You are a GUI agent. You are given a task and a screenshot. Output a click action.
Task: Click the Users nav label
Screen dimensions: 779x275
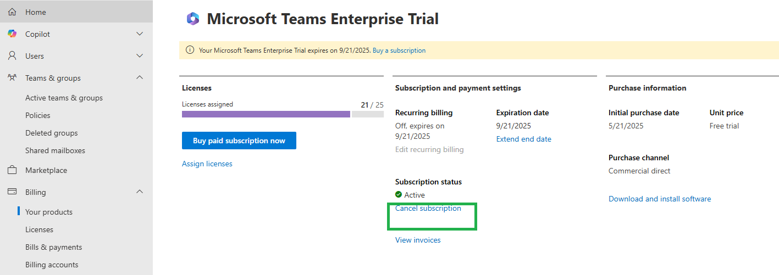pyautogui.click(x=35, y=56)
